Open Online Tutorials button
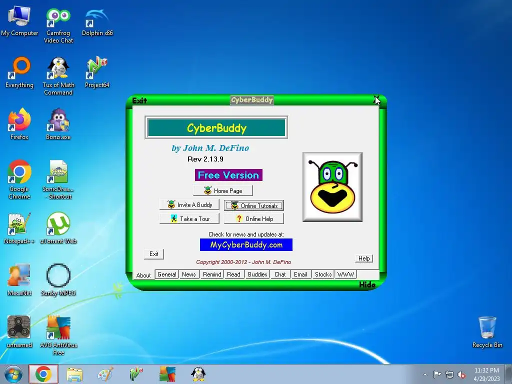Viewport: 512px width, 384px height. point(253,205)
